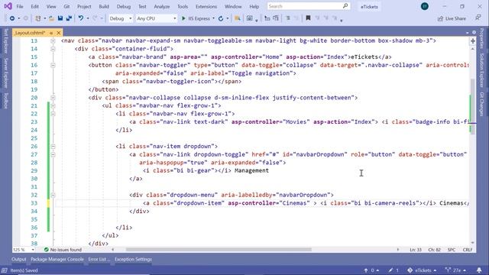Toggle a bookmark with the bookmark icon
This screenshot has width=489, height=275.
308,18
